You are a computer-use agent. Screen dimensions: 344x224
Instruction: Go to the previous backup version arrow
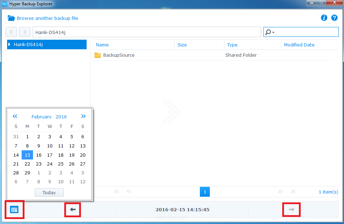coord(73,209)
